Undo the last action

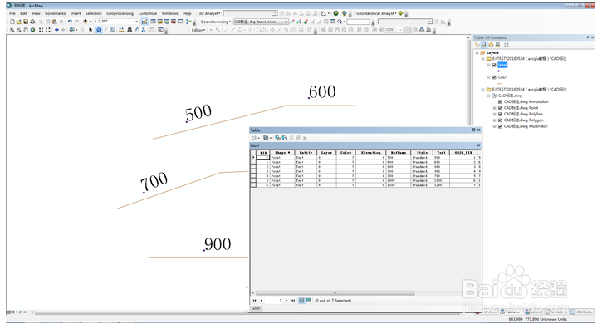70,22
